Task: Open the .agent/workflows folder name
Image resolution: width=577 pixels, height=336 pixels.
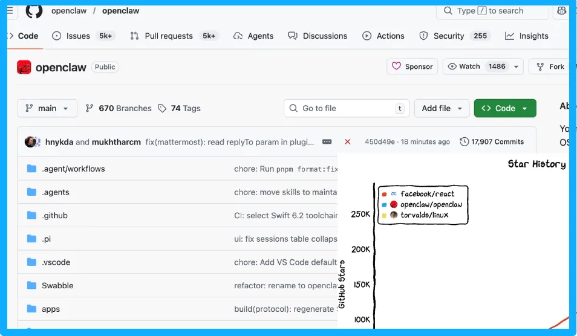Action: (73, 169)
